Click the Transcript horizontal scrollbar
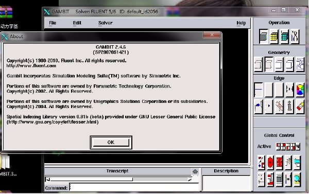 tap(119, 179)
